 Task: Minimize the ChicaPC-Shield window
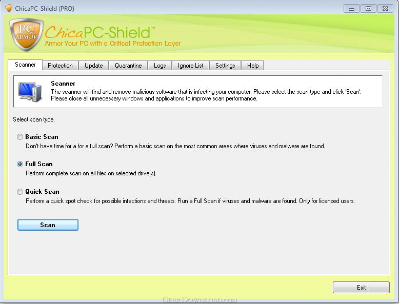click(x=351, y=9)
